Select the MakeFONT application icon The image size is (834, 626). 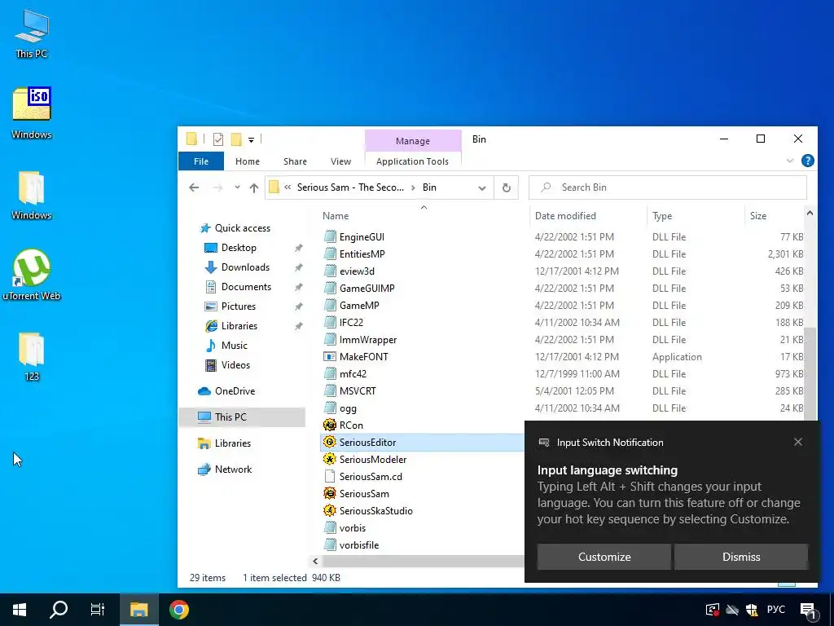click(x=330, y=357)
